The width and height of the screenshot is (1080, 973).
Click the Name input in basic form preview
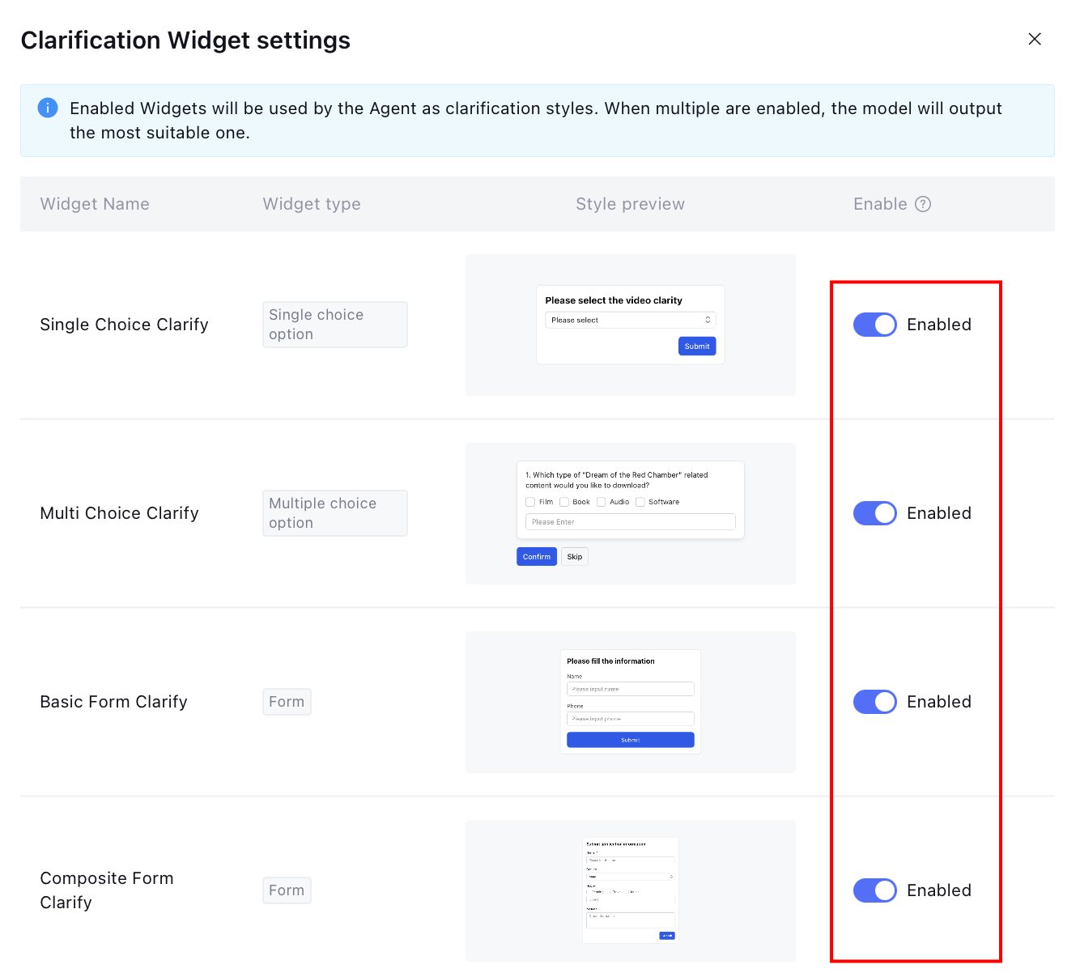pyautogui.click(x=630, y=689)
